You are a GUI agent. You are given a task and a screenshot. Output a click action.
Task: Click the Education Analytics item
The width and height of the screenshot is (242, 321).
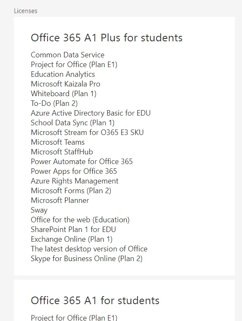coord(63,74)
